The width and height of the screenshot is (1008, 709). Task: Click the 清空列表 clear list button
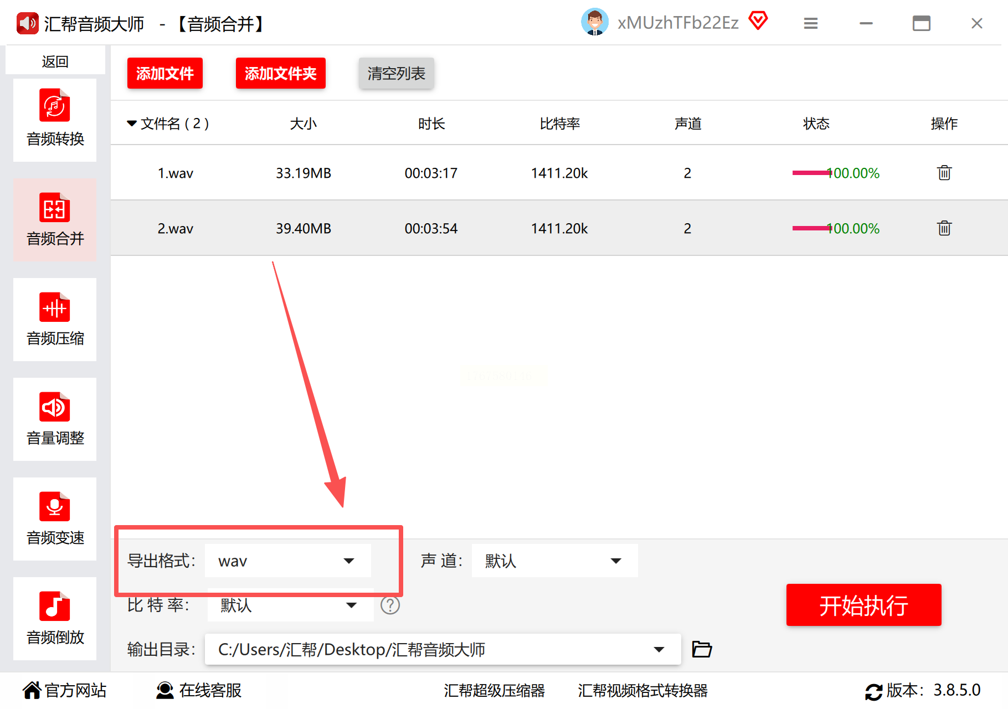tap(397, 73)
